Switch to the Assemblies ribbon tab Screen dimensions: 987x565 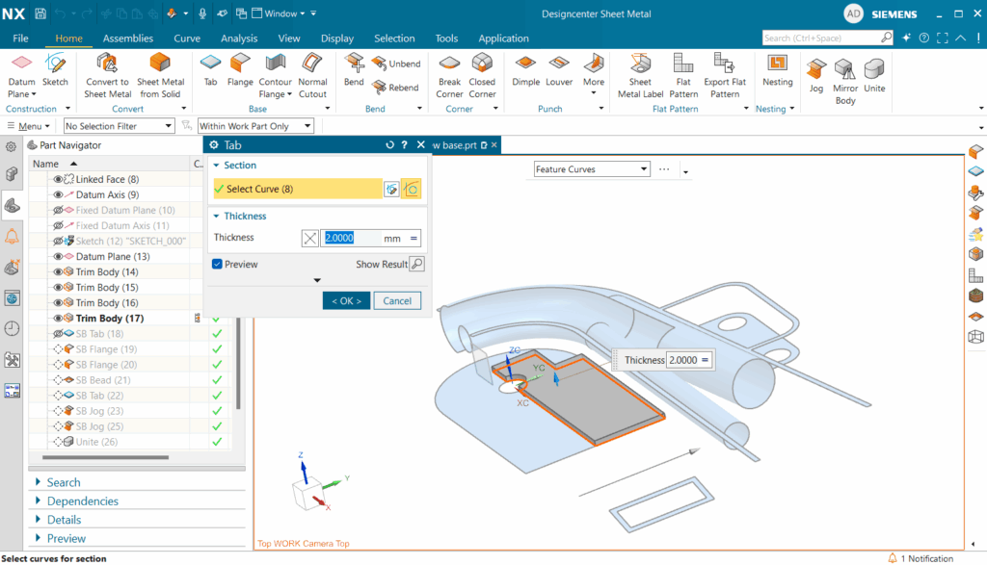pyautogui.click(x=128, y=39)
